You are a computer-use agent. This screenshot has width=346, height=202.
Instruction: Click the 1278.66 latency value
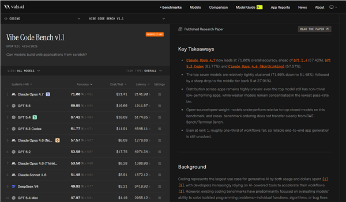tap(141, 140)
